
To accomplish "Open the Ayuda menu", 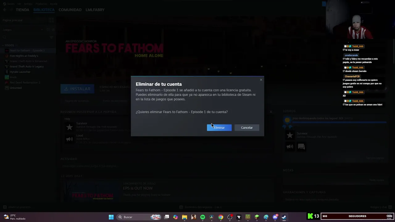I will (x=54, y=4).
